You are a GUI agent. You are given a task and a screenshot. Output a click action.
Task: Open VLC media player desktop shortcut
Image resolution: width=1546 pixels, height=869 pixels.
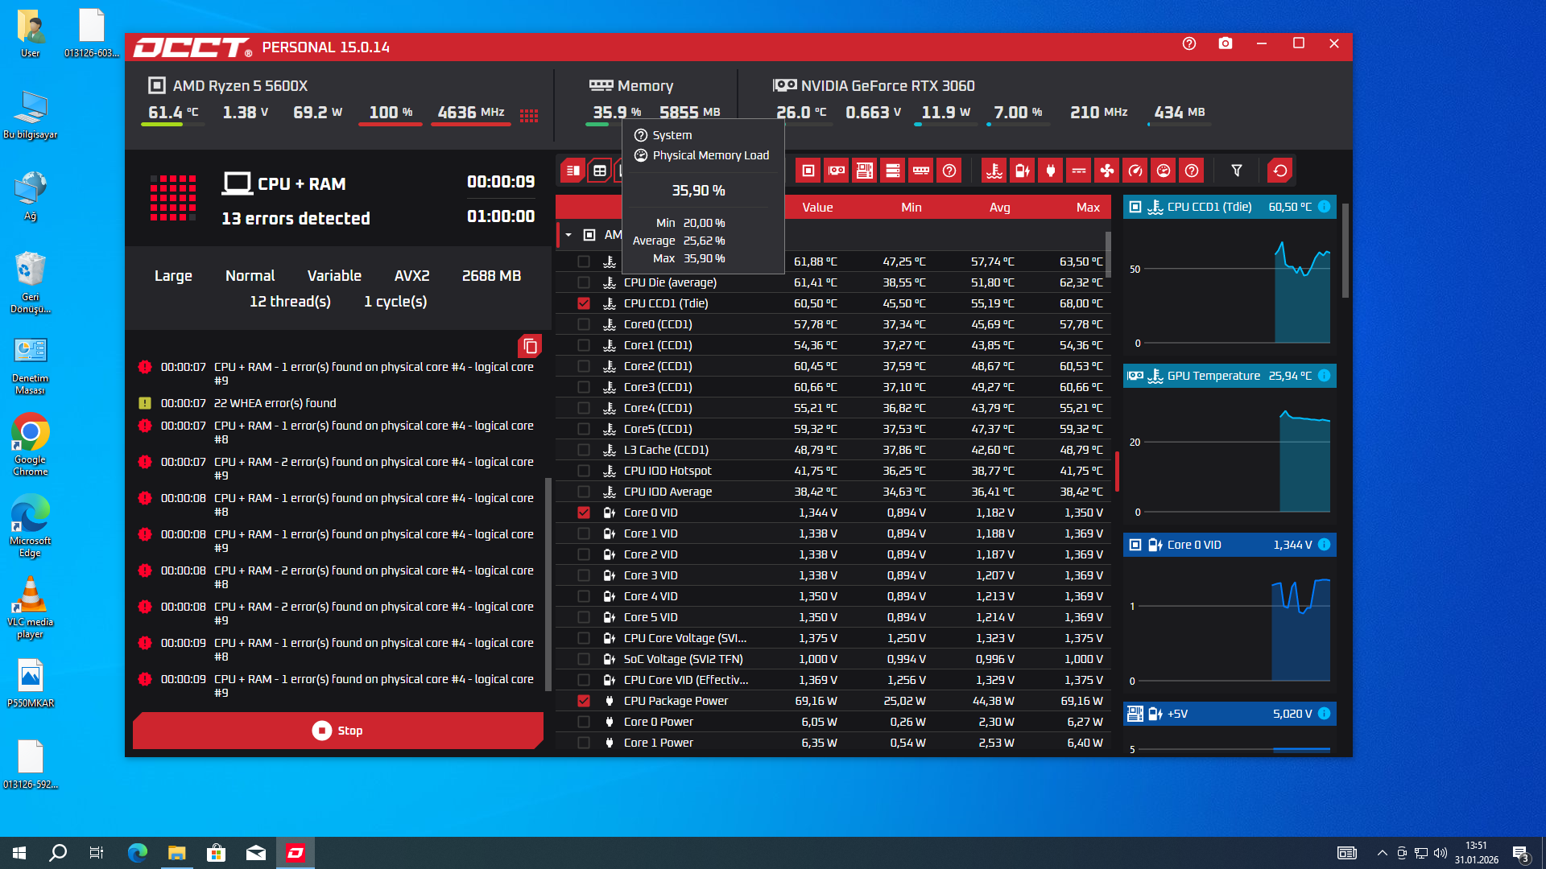[x=31, y=607]
